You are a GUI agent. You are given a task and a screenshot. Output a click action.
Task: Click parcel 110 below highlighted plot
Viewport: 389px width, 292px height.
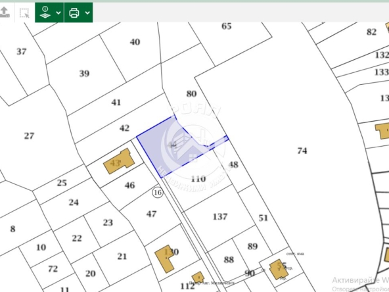pyautogui.click(x=198, y=178)
